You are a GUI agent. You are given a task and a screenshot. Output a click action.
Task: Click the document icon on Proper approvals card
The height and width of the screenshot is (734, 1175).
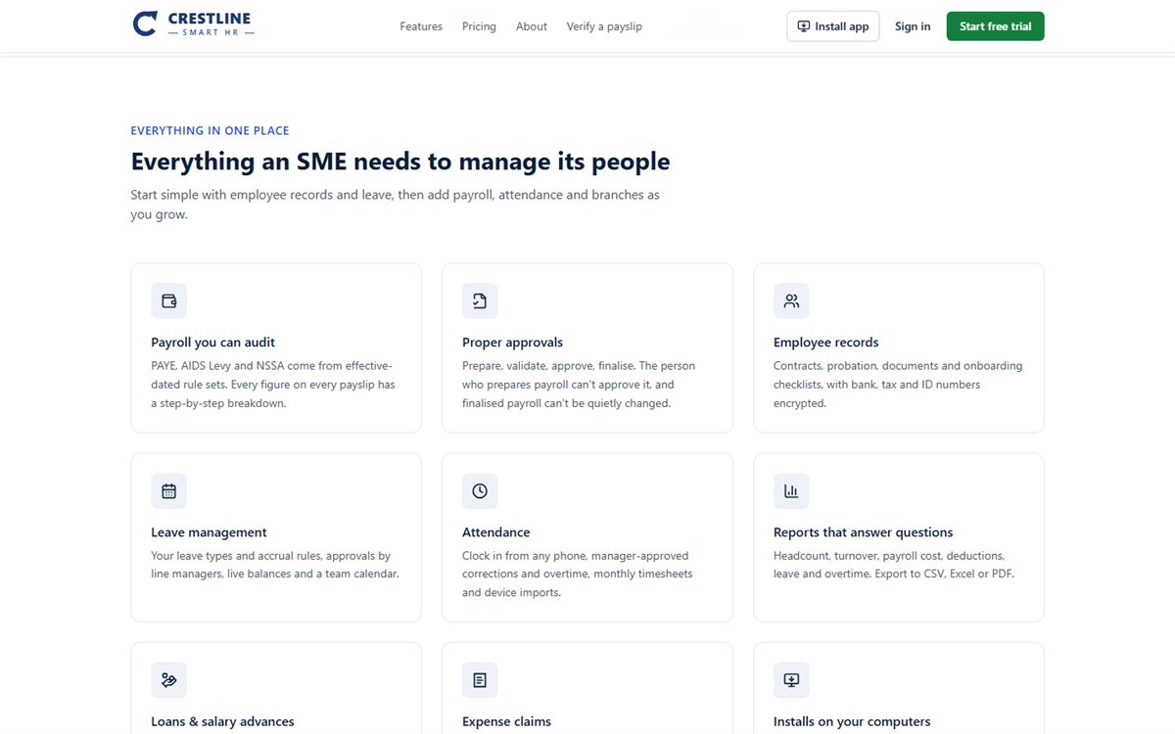click(x=480, y=301)
